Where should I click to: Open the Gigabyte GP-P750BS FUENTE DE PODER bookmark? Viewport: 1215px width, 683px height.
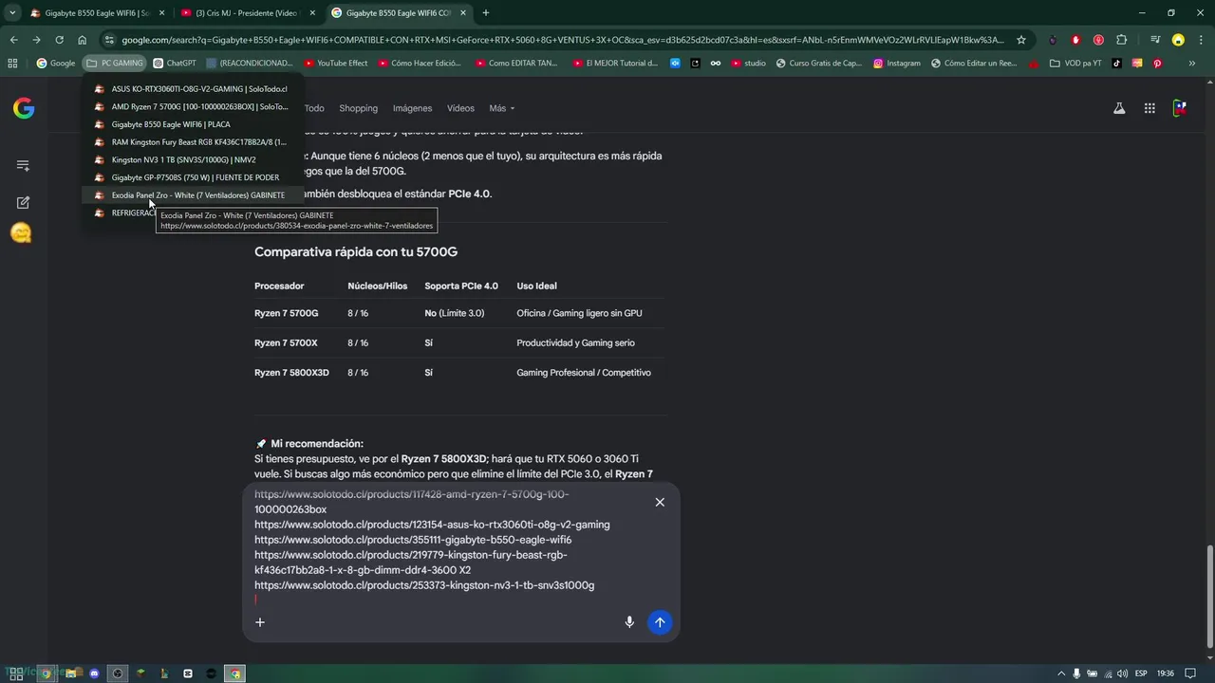[193, 177]
